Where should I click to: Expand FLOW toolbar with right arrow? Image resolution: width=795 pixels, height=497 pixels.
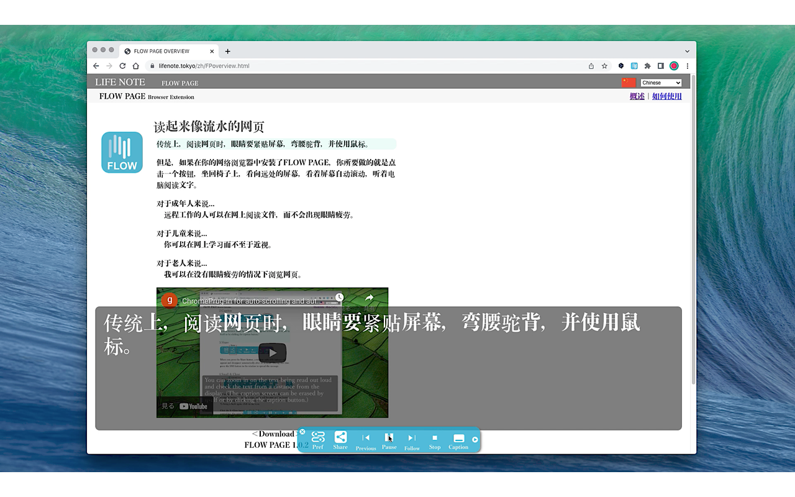(x=475, y=440)
